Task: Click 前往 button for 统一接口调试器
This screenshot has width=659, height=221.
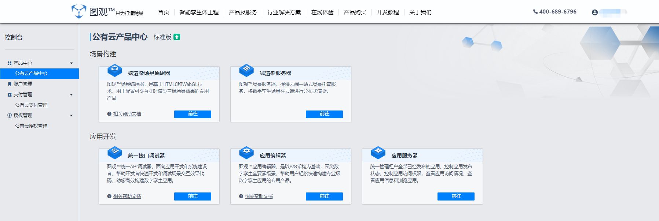Action: [193, 196]
